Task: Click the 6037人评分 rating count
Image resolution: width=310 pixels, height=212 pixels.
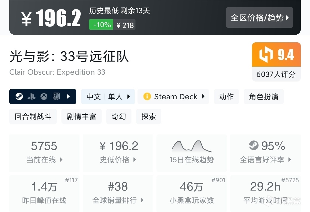Action: [x=276, y=74]
